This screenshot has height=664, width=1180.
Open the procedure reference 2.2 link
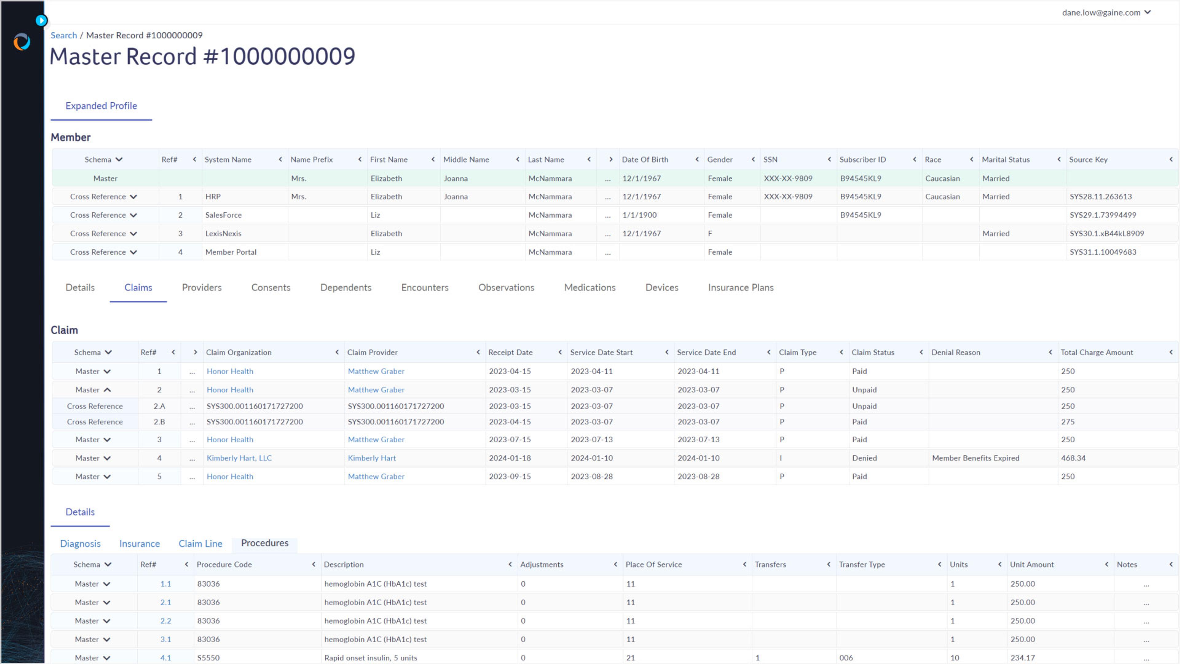(165, 621)
